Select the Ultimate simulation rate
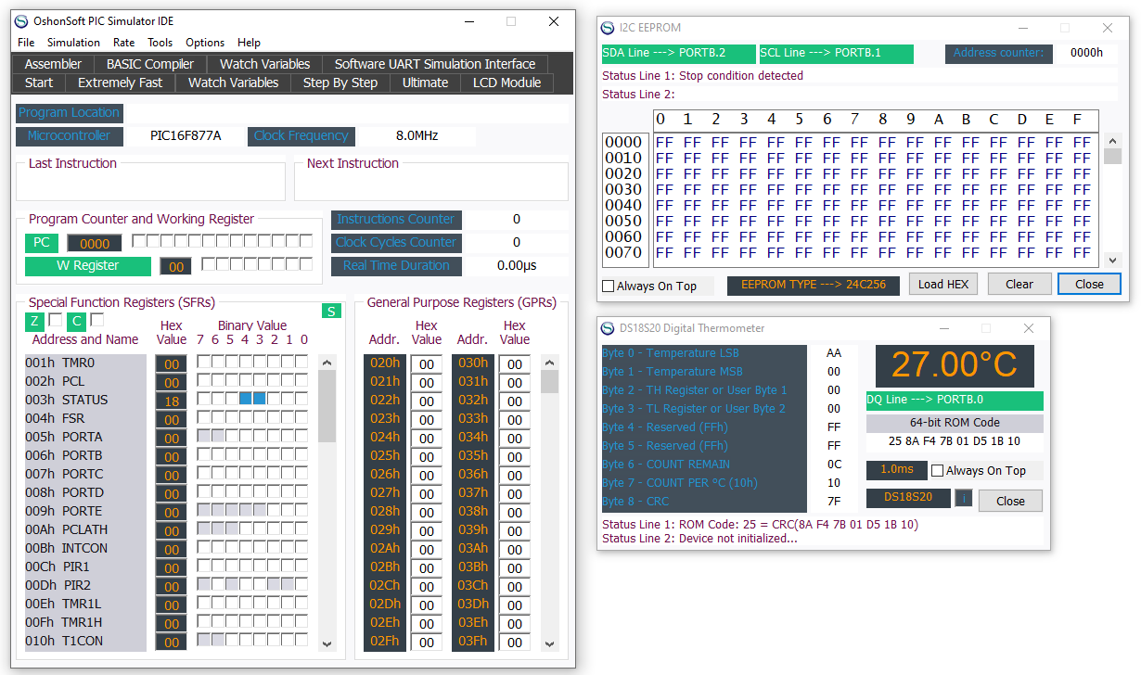The image size is (1141, 675). coord(426,83)
